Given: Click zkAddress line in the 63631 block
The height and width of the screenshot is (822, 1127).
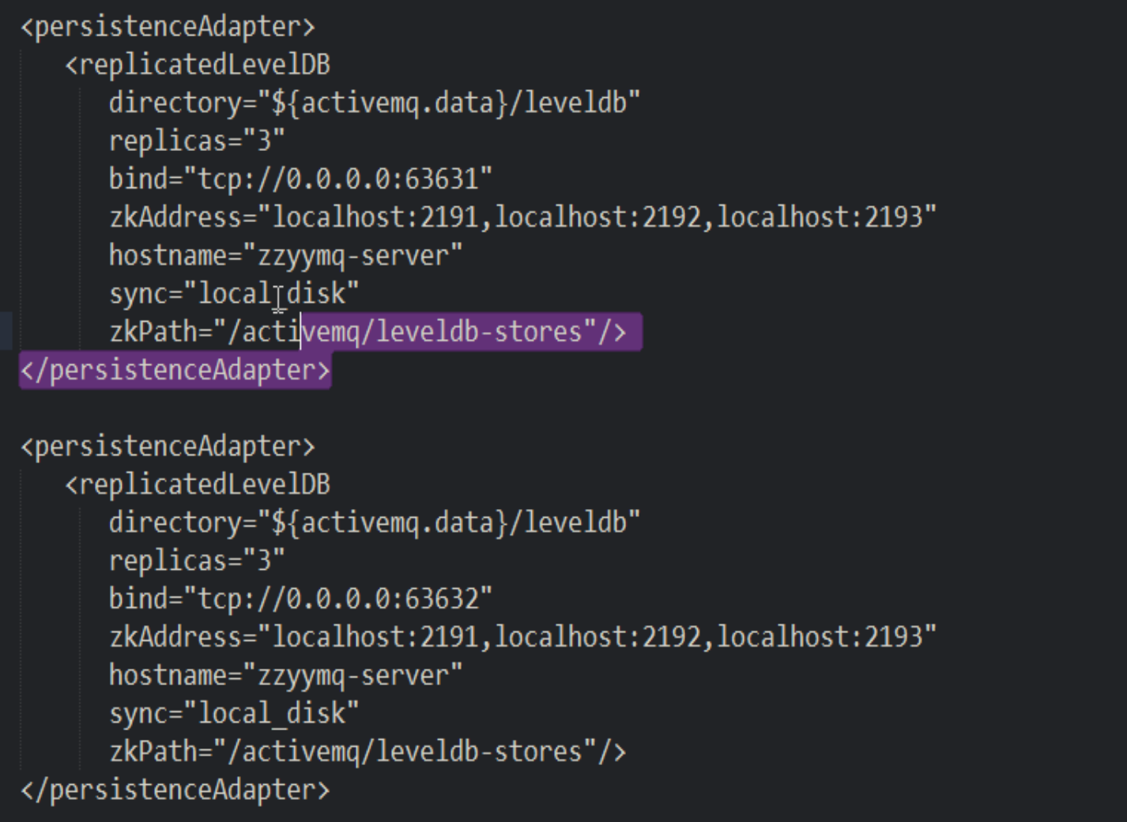Looking at the screenshot, I should click(522, 217).
